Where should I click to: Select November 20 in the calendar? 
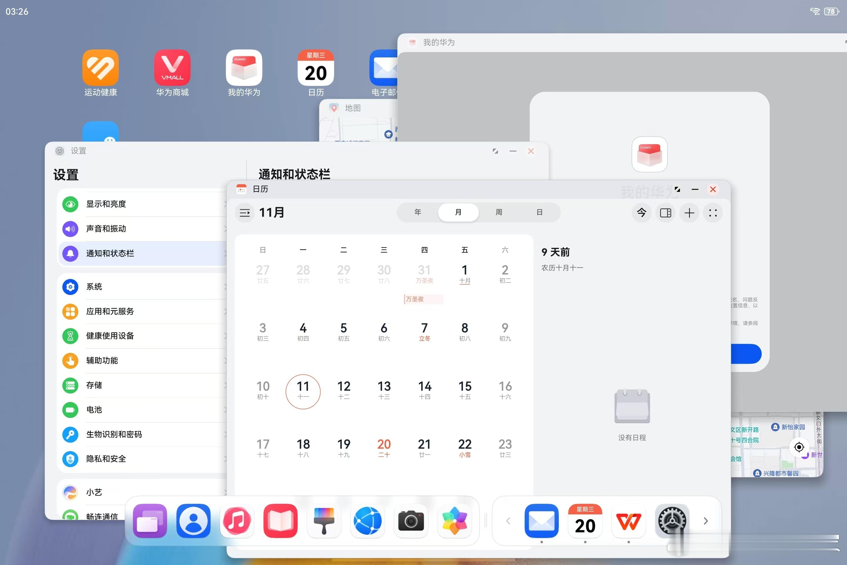click(x=384, y=448)
